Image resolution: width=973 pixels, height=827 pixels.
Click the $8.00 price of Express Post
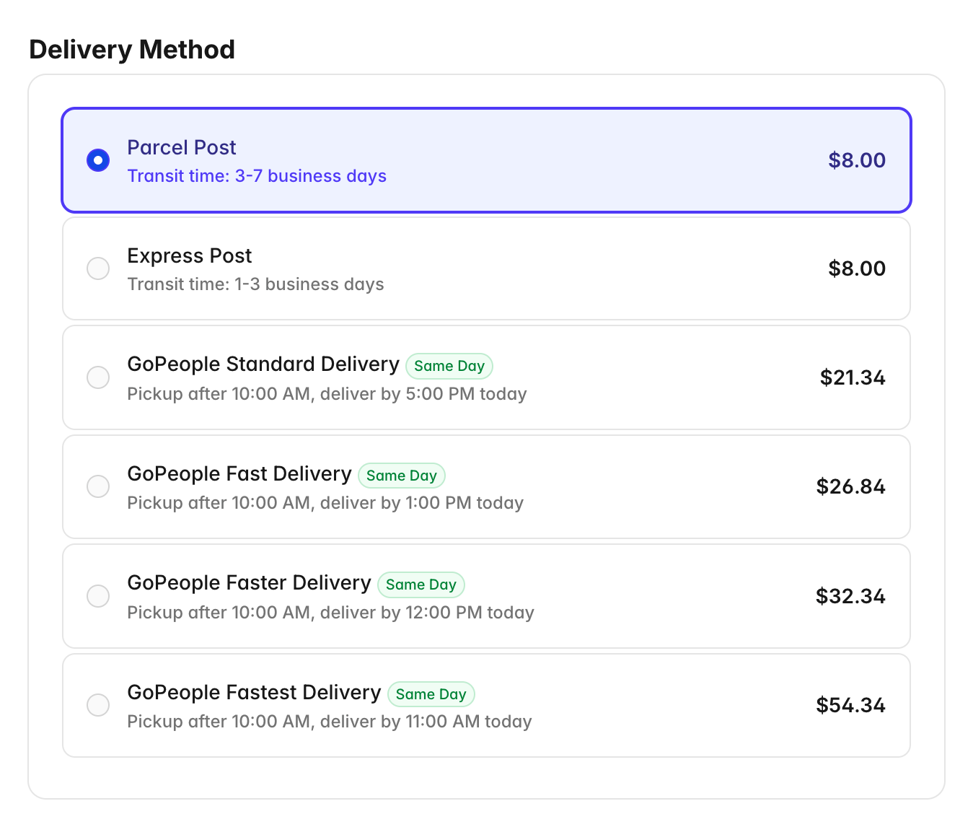click(857, 268)
